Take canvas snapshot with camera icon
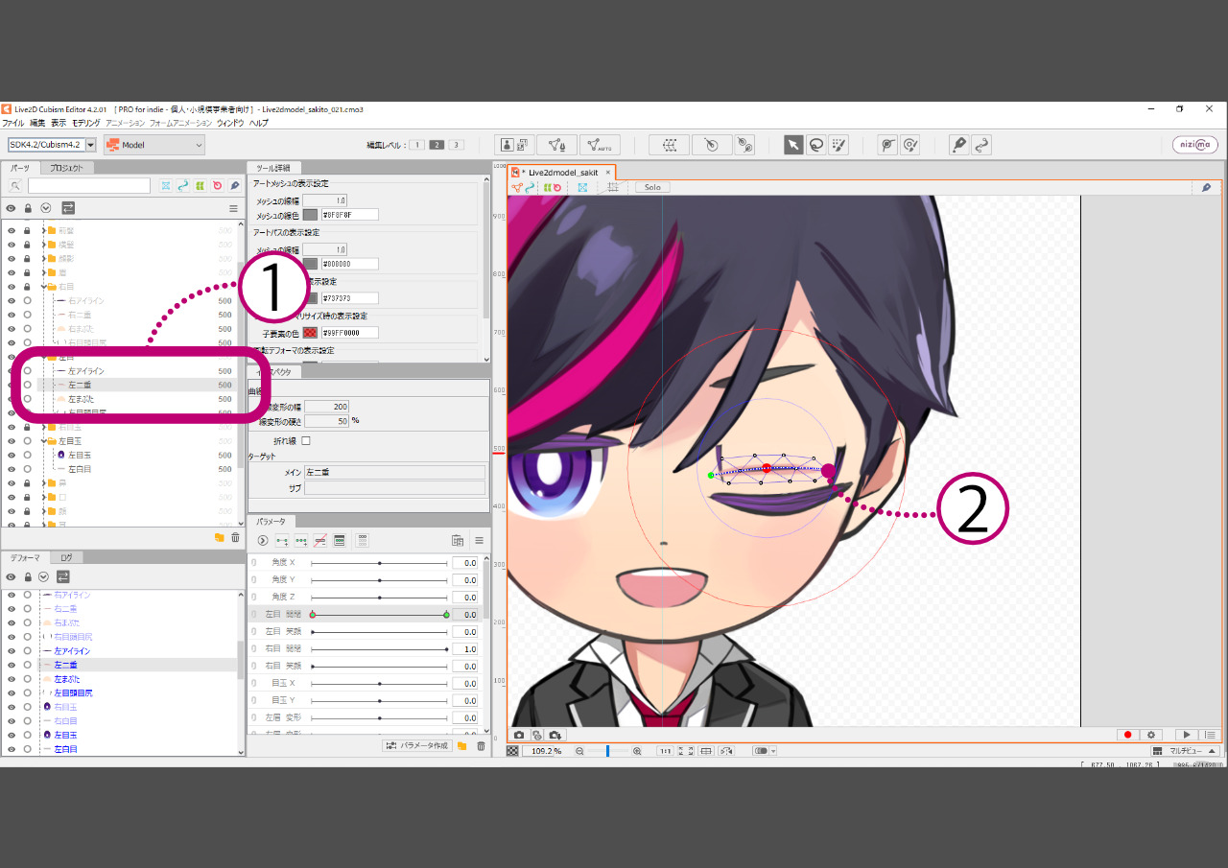1228x868 pixels. [519, 735]
